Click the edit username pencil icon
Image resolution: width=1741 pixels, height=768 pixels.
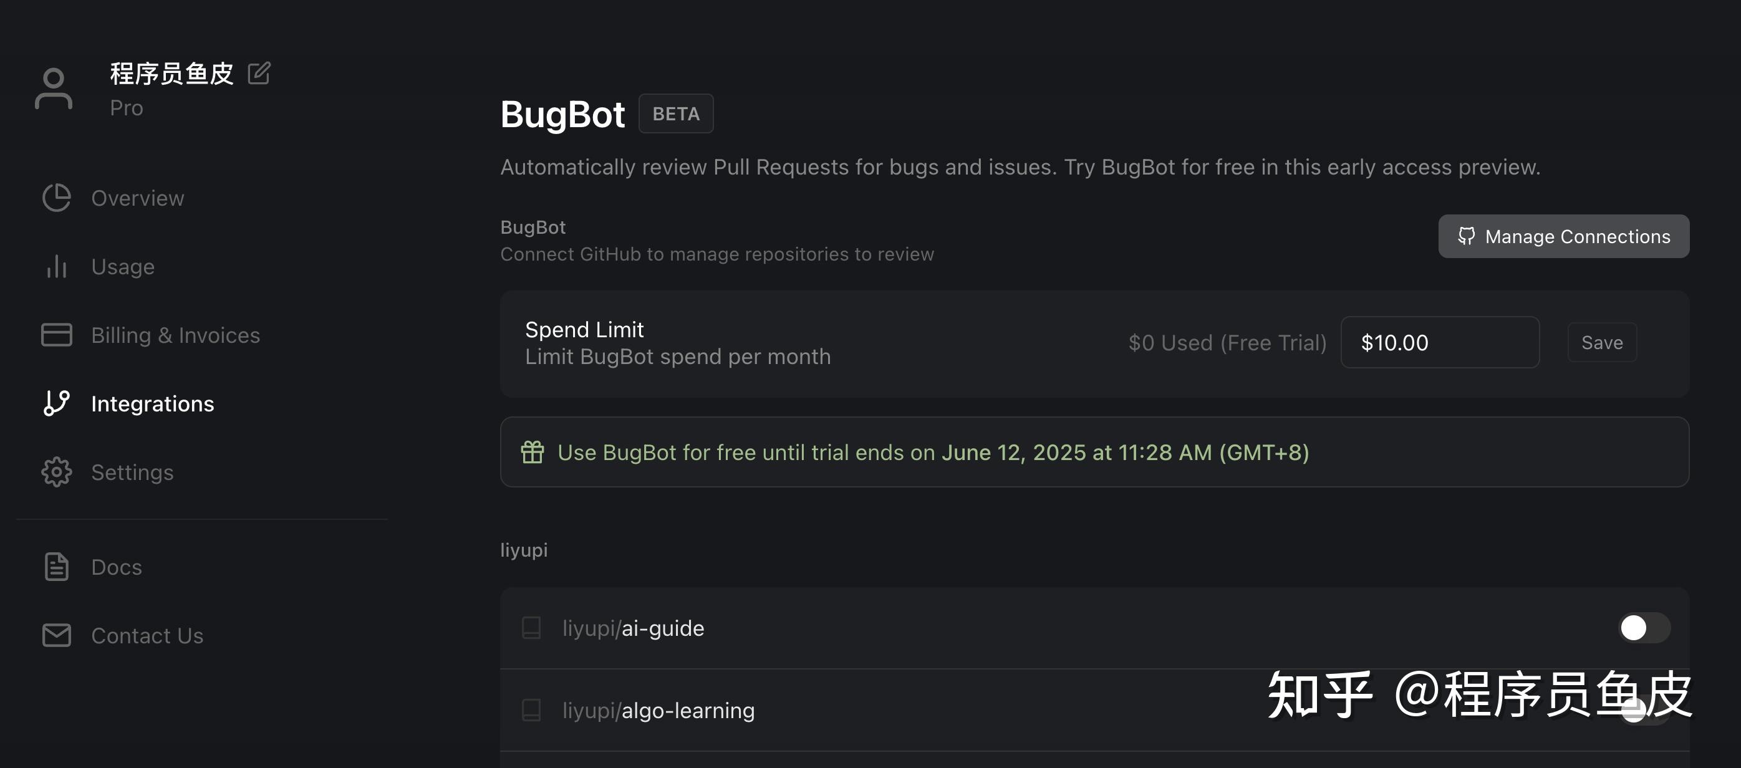(259, 73)
